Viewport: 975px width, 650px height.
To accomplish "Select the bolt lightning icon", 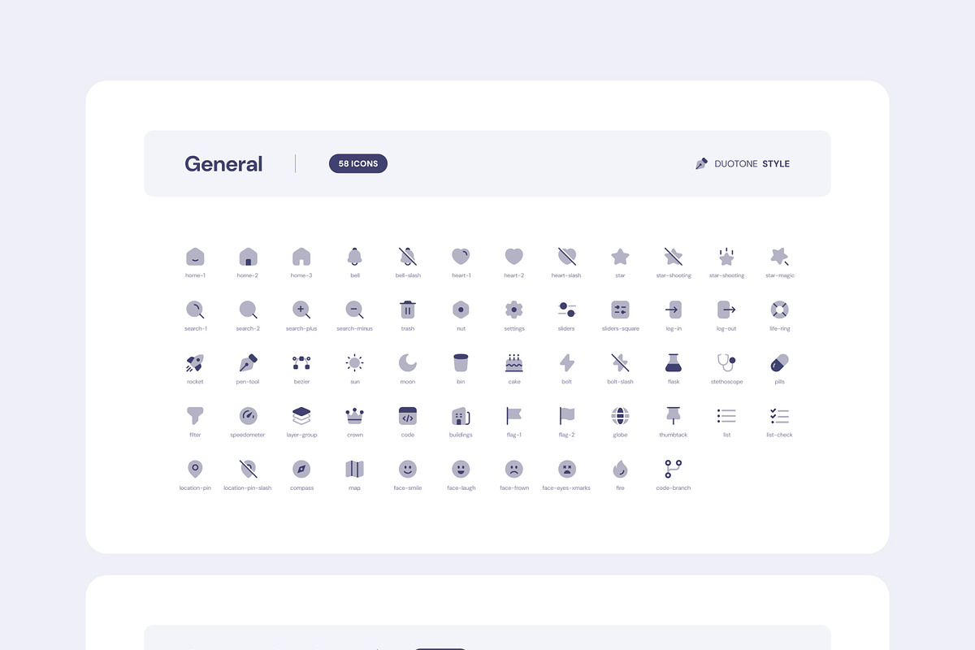I will coord(566,363).
